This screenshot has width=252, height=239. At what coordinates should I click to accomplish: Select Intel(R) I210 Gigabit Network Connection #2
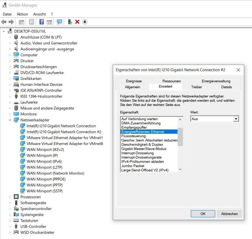click(64, 132)
